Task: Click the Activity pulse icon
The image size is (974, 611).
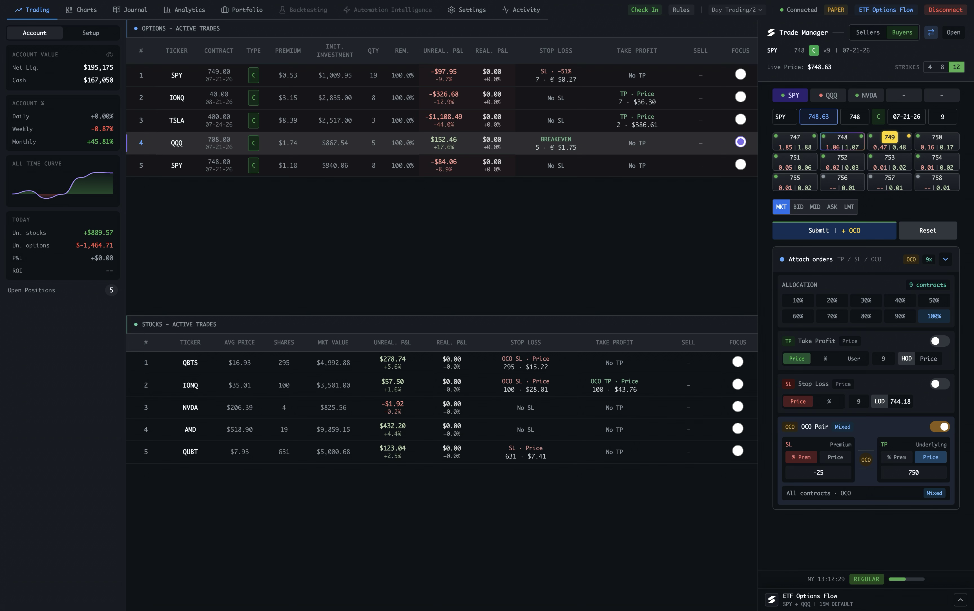Action: 505,10
